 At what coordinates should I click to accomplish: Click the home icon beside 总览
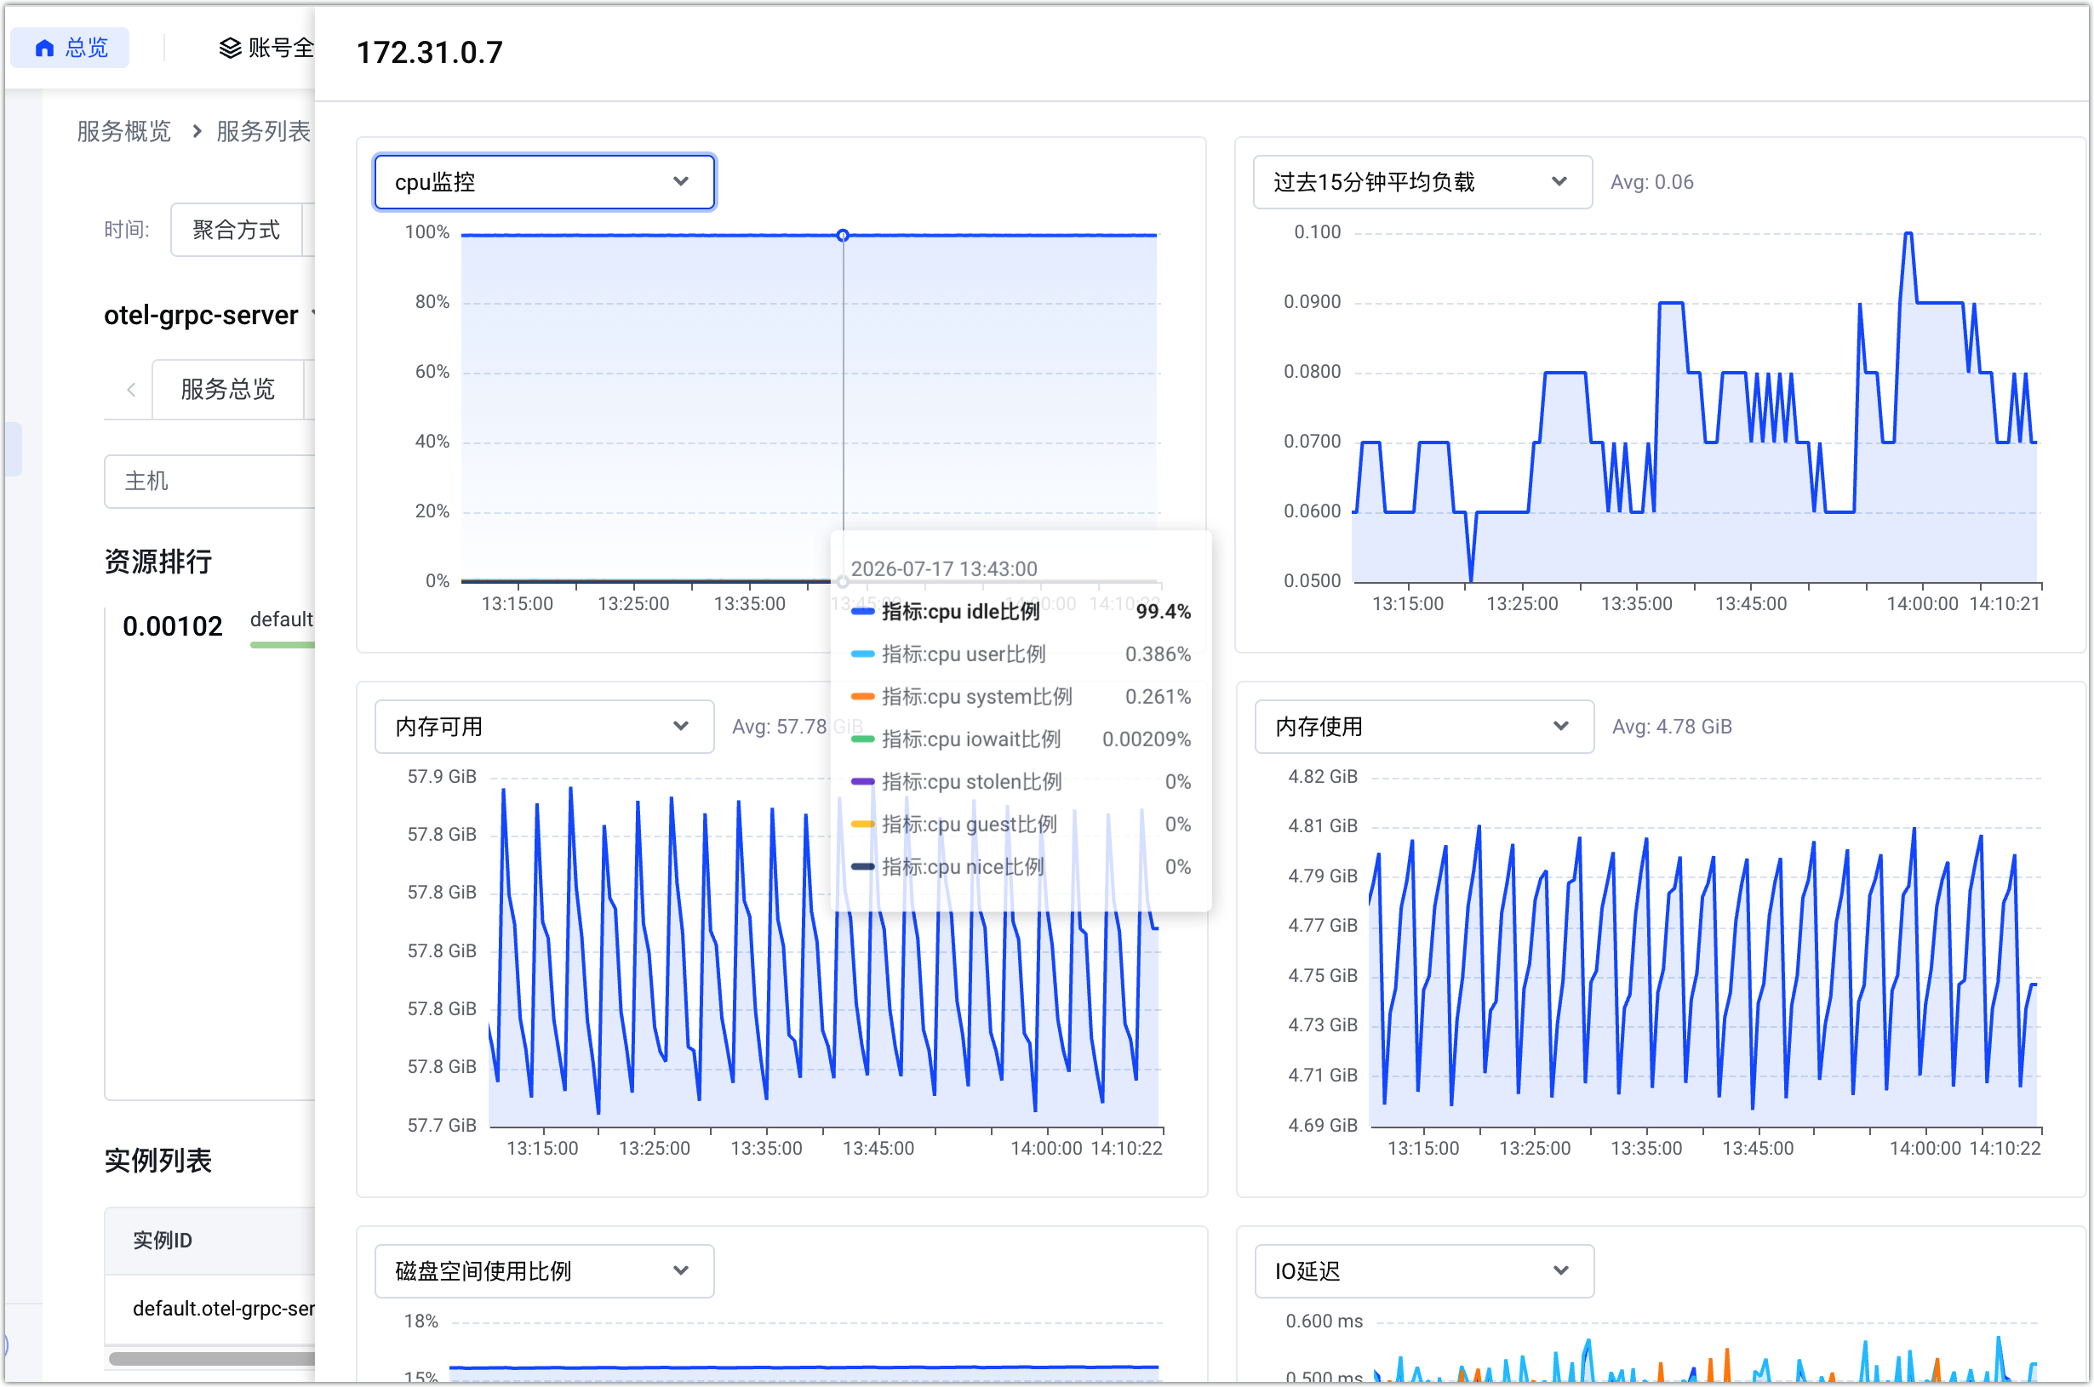(x=44, y=48)
